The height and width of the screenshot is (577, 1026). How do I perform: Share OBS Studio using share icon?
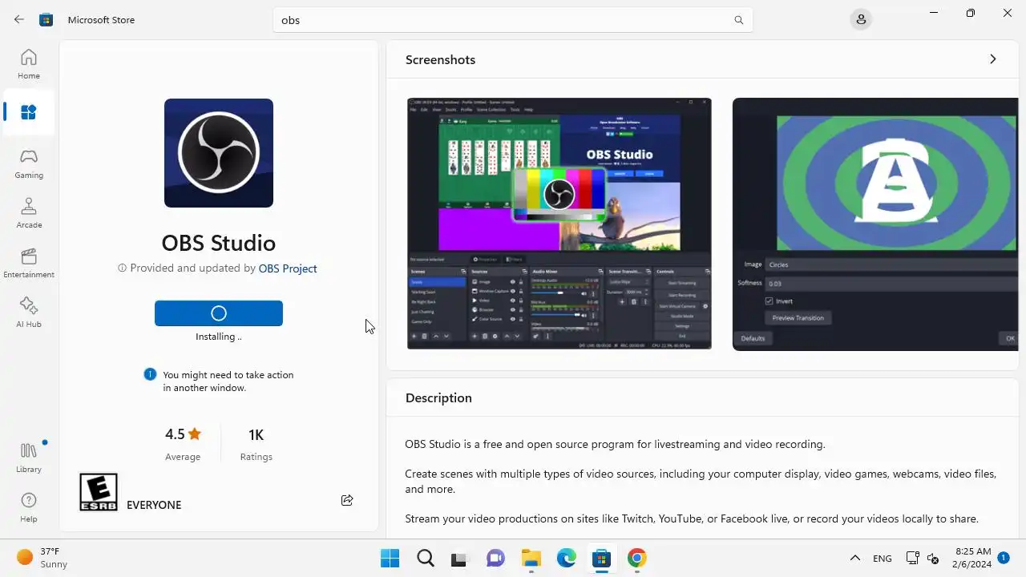[x=347, y=500]
